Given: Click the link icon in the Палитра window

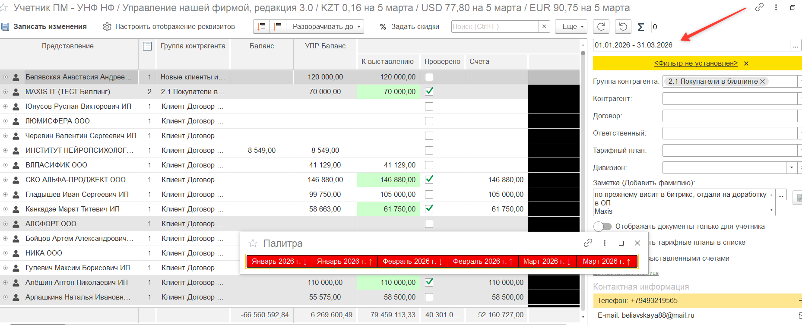Looking at the screenshot, I should pos(588,243).
